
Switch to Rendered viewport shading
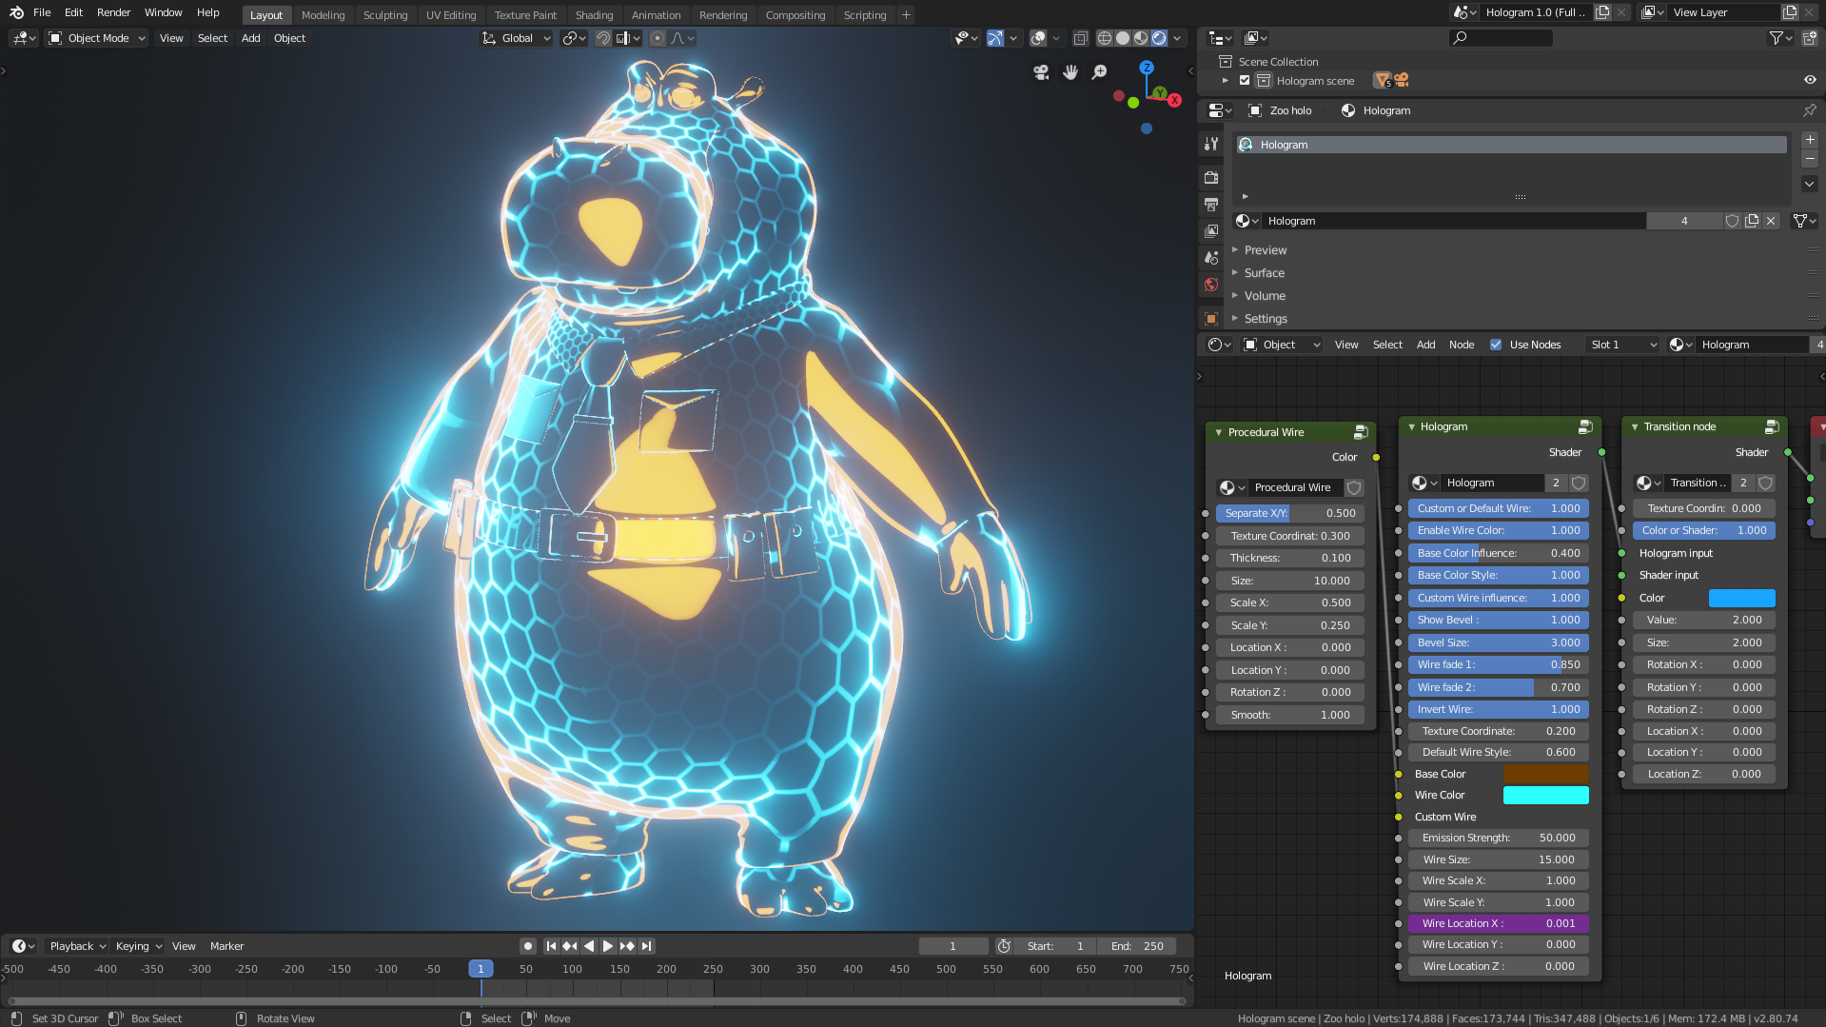pos(1161,38)
